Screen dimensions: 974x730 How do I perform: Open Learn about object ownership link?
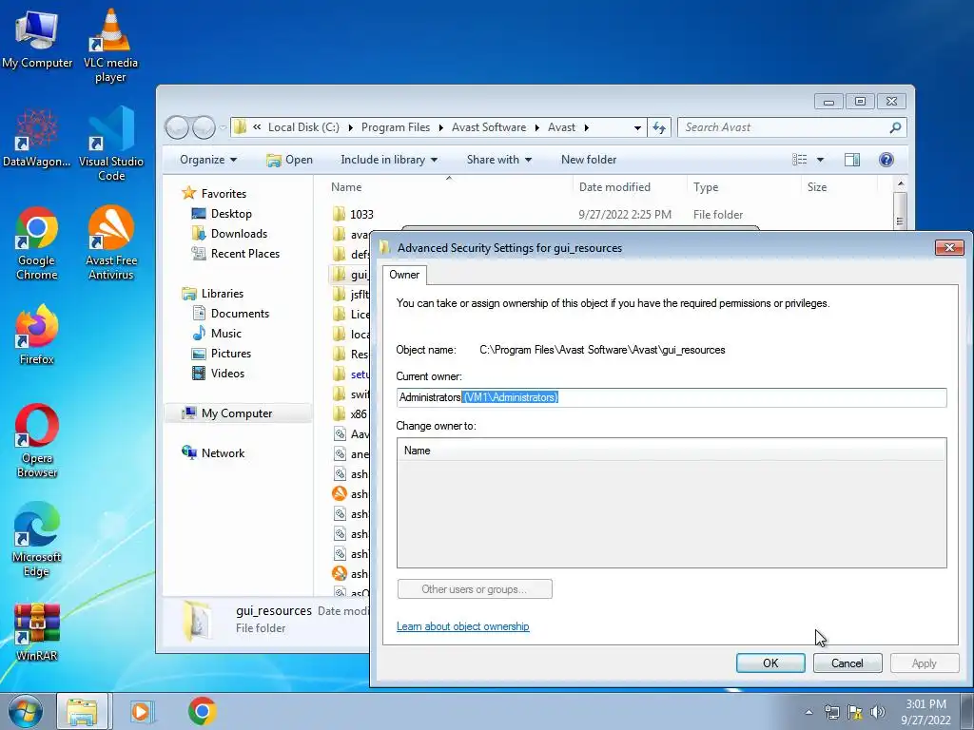(463, 626)
